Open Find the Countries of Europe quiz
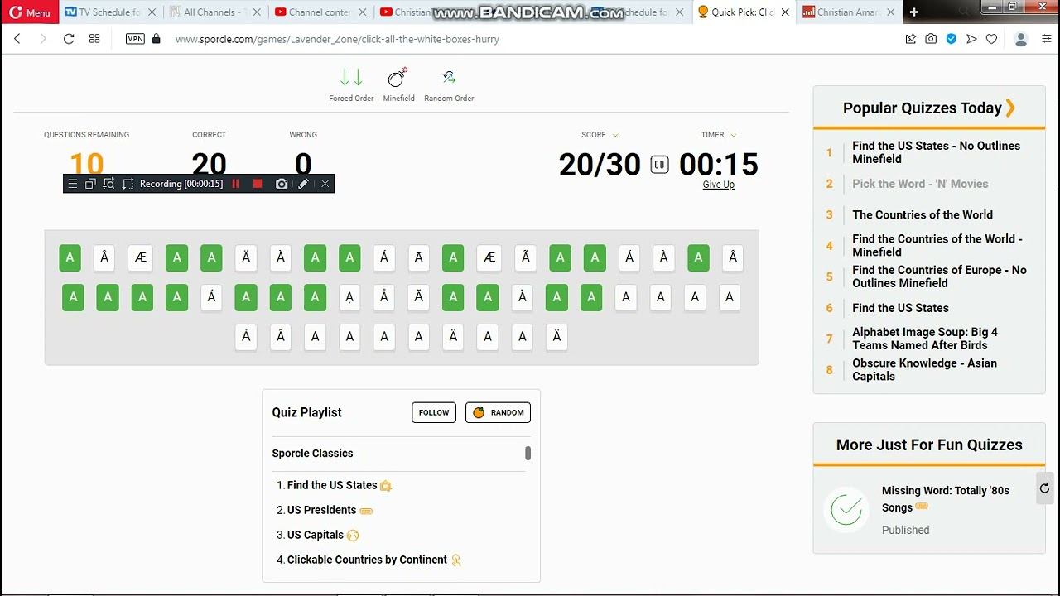The height and width of the screenshot is (596, 1060). click(x=939, y=276)
